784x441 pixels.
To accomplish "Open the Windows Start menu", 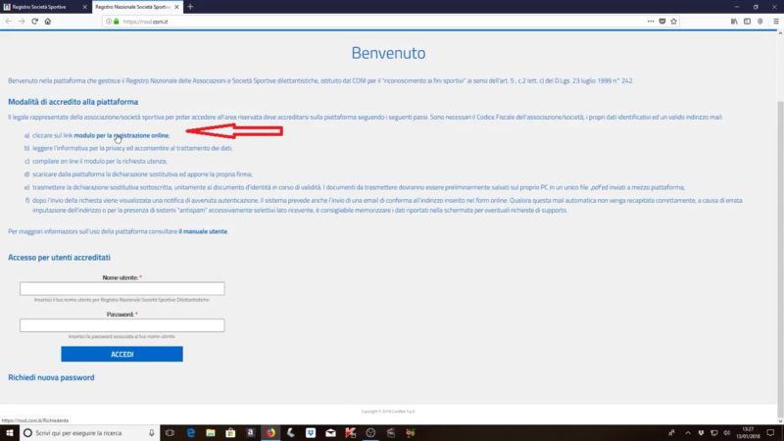I will point(10,433).
